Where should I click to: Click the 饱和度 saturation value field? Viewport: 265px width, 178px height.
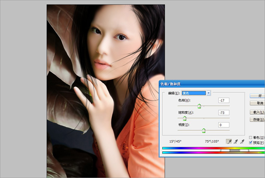click(224, 113)
